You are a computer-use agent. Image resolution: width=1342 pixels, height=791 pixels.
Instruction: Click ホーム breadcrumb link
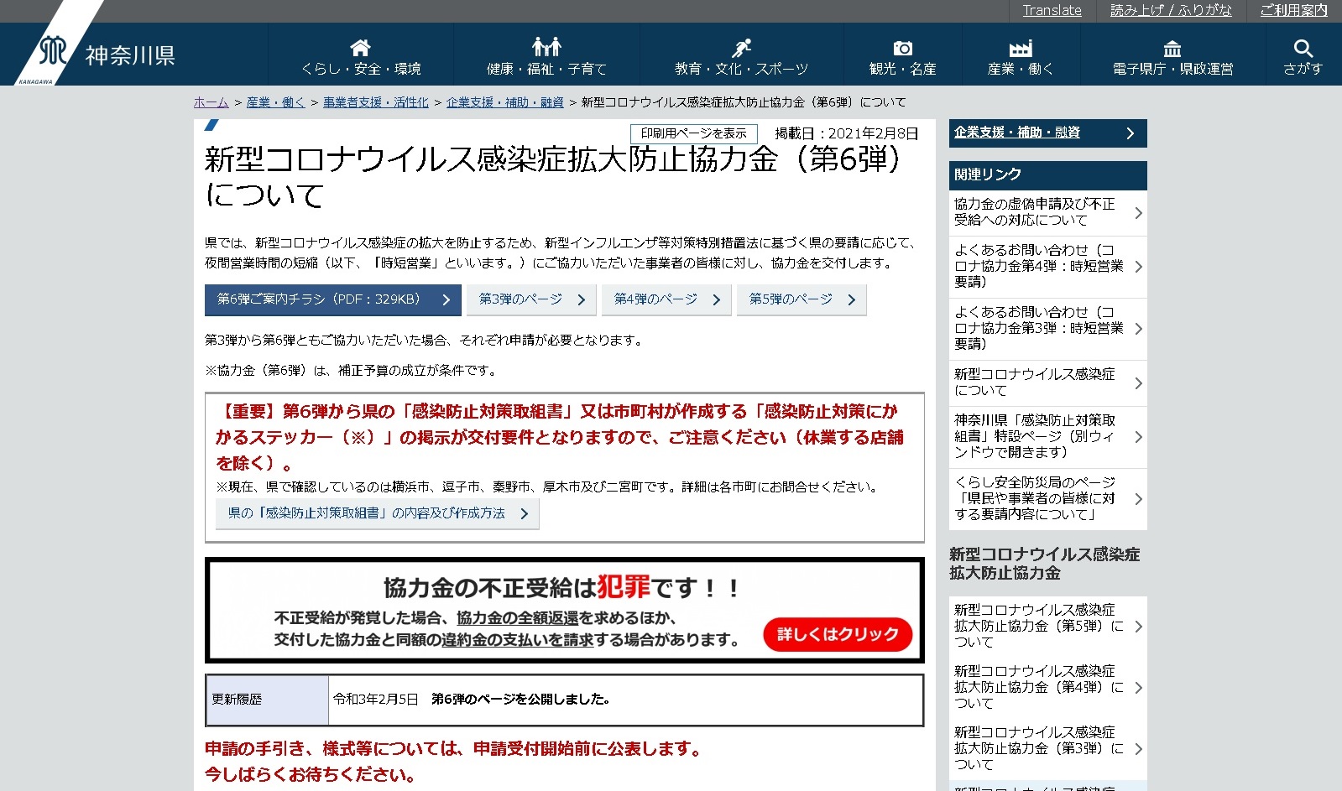(x=211, y=102)
